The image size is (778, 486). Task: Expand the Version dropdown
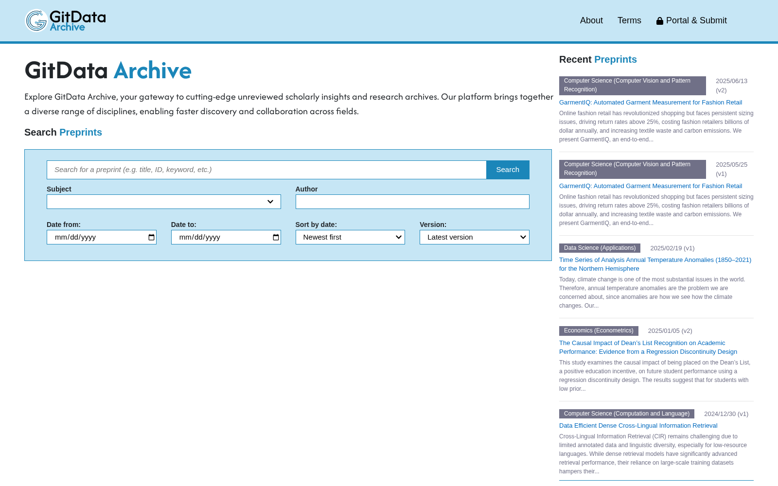pyautogui.click(x=475, y=237)
